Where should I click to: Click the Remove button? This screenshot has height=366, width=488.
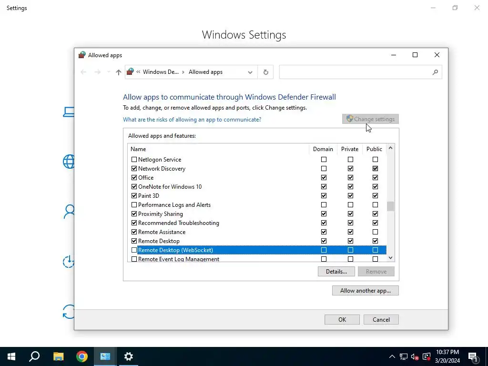click(x=376, y=271)
